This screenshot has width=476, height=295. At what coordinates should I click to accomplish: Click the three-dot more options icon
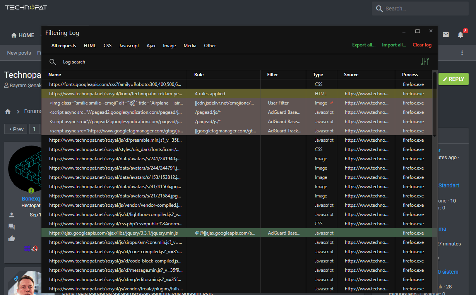462,53
